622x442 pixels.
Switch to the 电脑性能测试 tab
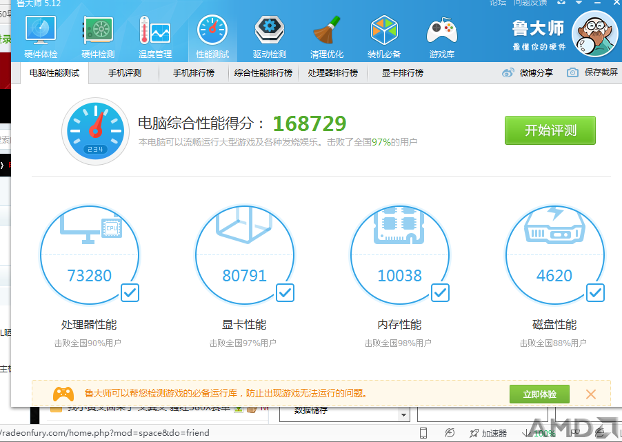[x=54, y=73]
